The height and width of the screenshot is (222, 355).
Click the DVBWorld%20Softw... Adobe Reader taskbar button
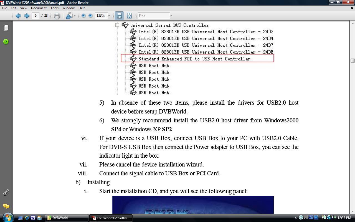point(111,218)
